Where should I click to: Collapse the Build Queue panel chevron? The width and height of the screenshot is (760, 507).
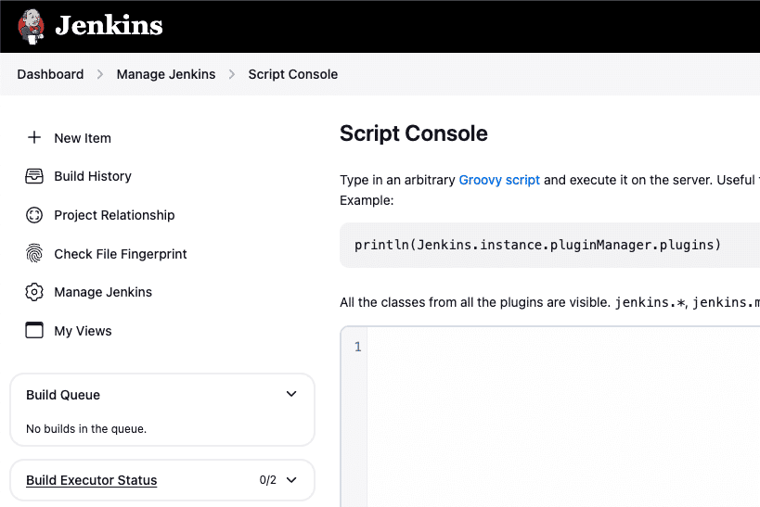pyautogui.click(x=291, y=394)
